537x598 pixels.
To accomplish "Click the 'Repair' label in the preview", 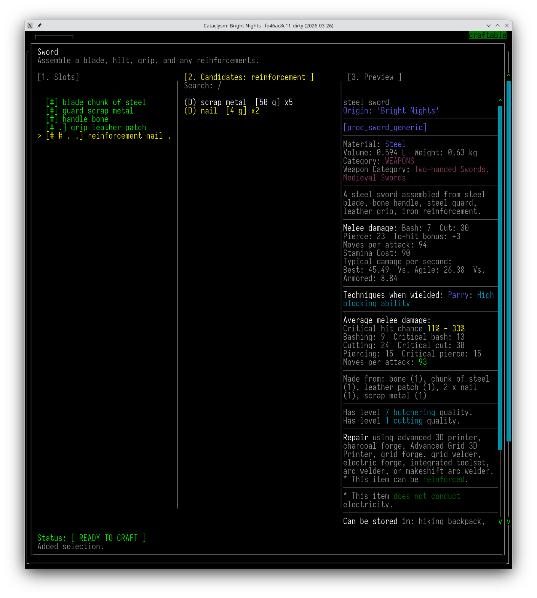I will 356,437.
